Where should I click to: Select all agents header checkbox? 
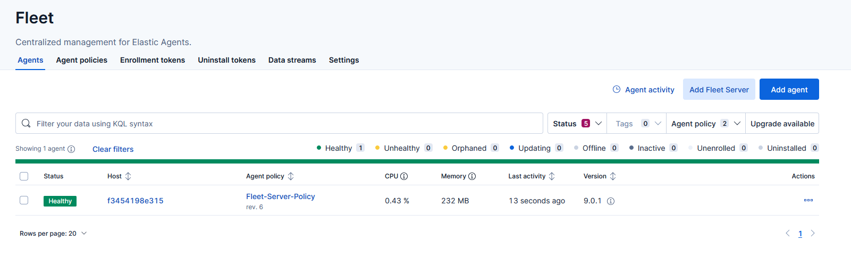point(24,176)
